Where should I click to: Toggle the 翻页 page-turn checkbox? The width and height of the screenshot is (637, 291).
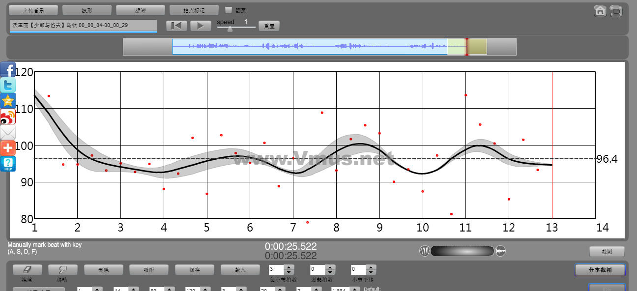[228, 10]
